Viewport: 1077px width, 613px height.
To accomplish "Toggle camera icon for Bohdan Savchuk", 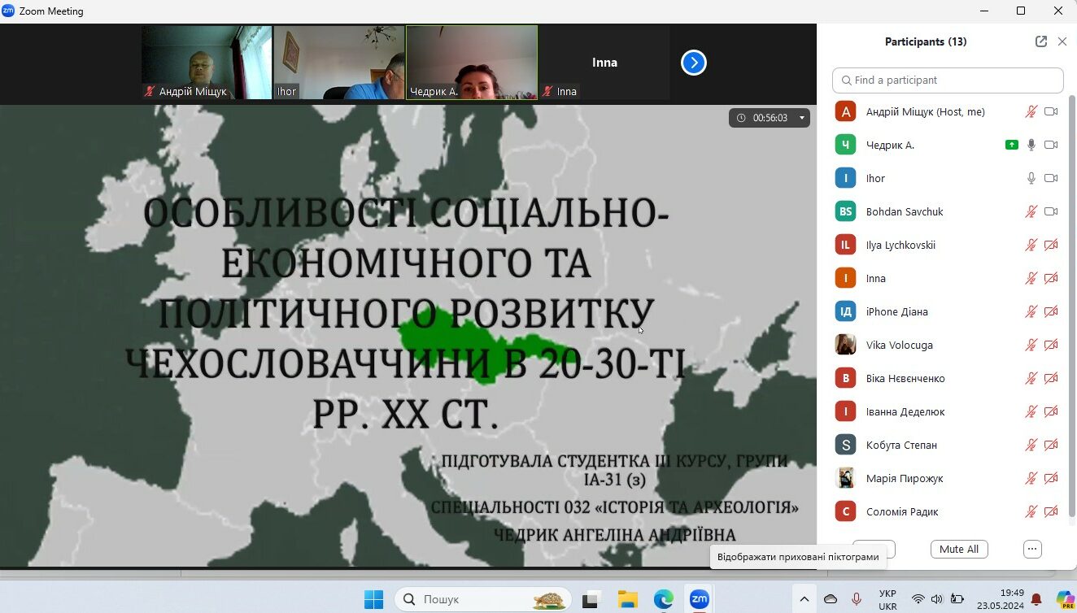I will point(1050,211).
